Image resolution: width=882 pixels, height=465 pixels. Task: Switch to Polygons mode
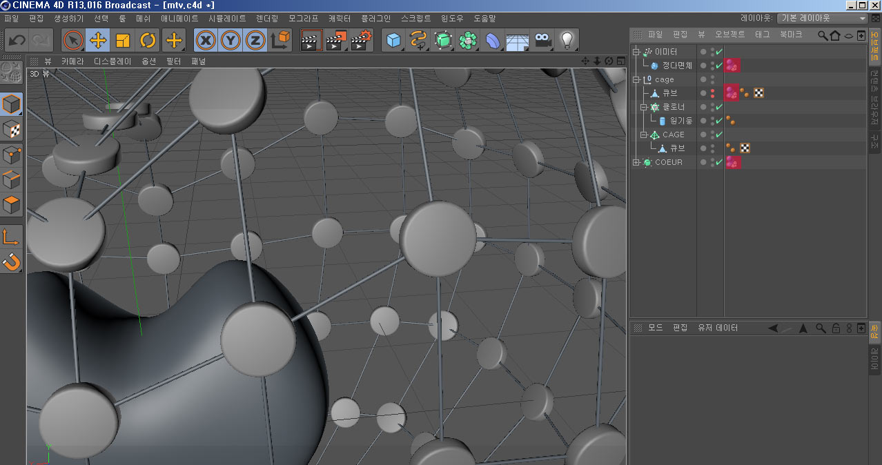coord(12,204)
